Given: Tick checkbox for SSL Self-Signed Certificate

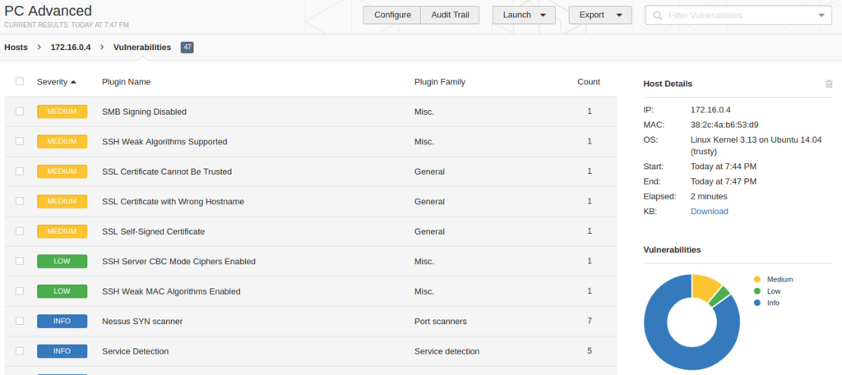Looking at the screenshot, I should (x=20, y=231).
